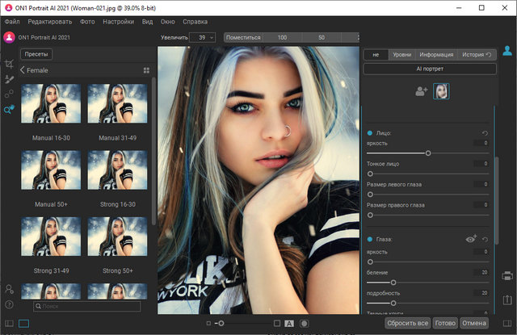Go back from Female preset category
Screen dimensions: 517x335
click(23, 70)
